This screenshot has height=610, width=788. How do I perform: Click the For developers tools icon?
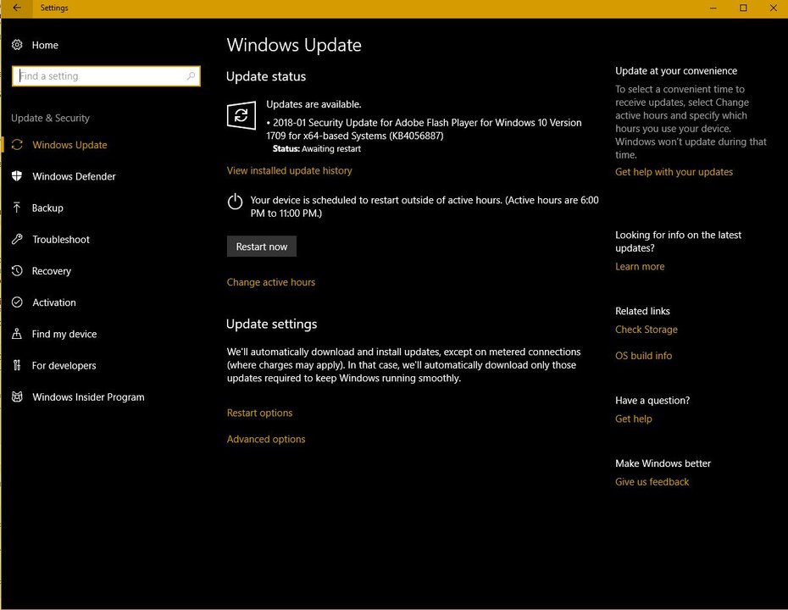coord(17,365)
